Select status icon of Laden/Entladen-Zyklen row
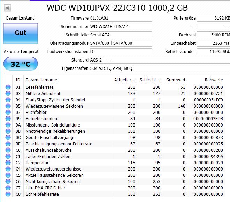The height and width of the screenshot is (202, 230). click(8, 156)
